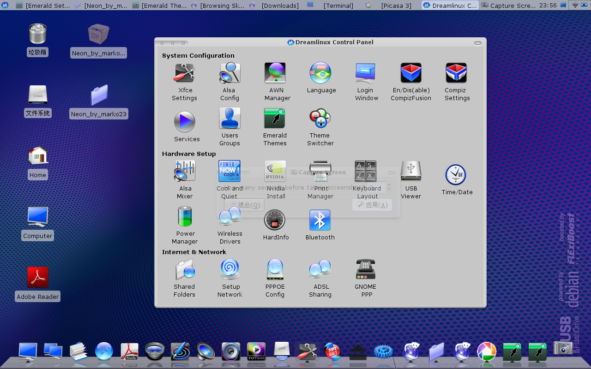591x369 pixels.
Task: Click 应用(A) button in Capture Screen dialog
Action: click(372, 205)
